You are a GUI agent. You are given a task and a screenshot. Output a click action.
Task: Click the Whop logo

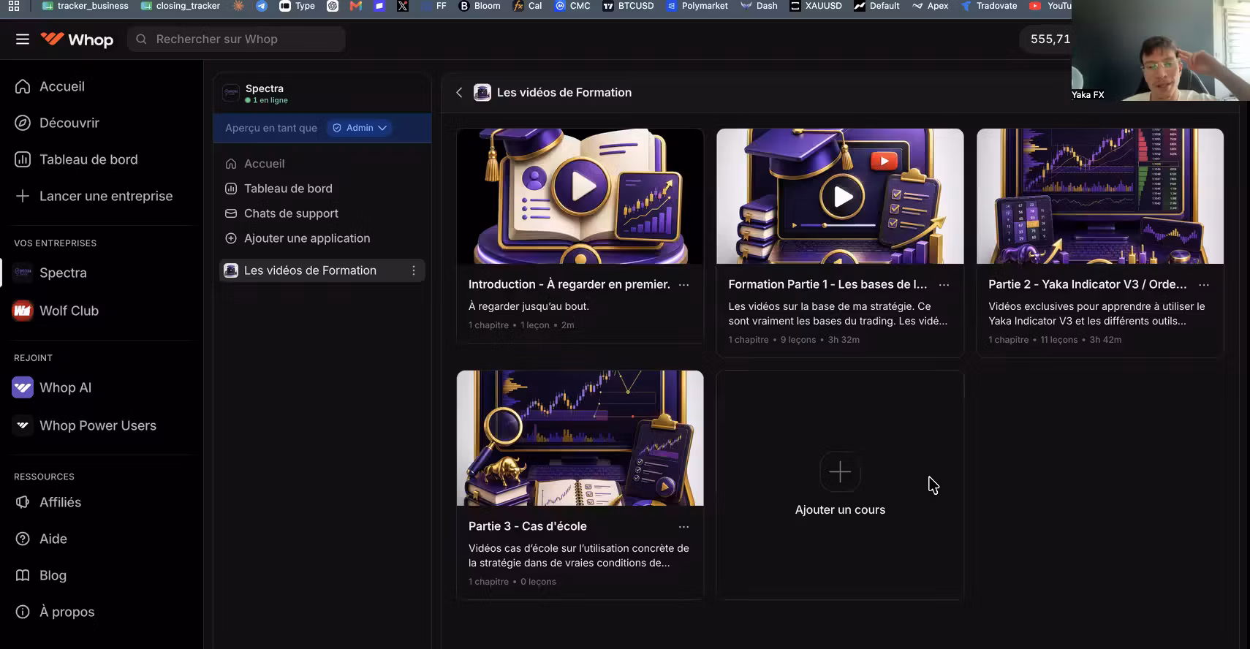pyautogui.click(x=77, y=39)
